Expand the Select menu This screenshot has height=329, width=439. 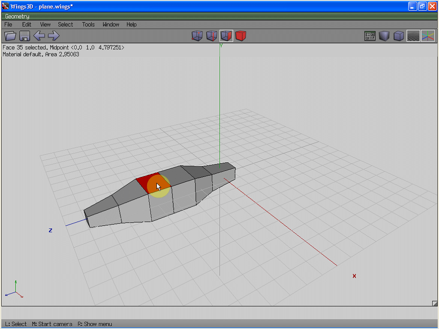click(66, 24)
